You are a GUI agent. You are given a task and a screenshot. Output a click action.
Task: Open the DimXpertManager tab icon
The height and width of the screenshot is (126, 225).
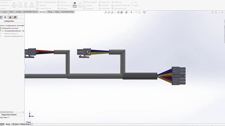pos(10,17)
